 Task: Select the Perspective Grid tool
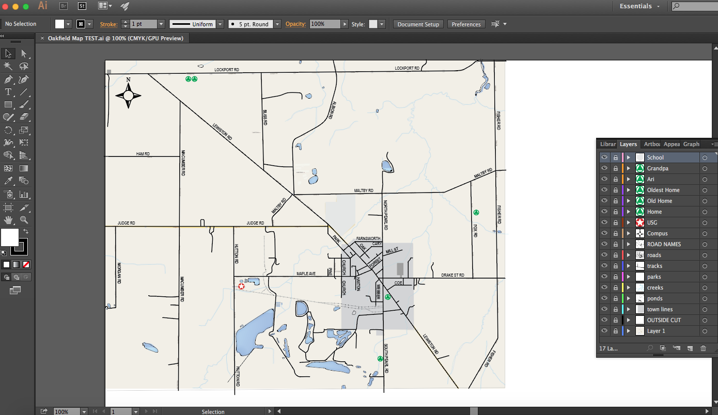(x=24, y=155)
